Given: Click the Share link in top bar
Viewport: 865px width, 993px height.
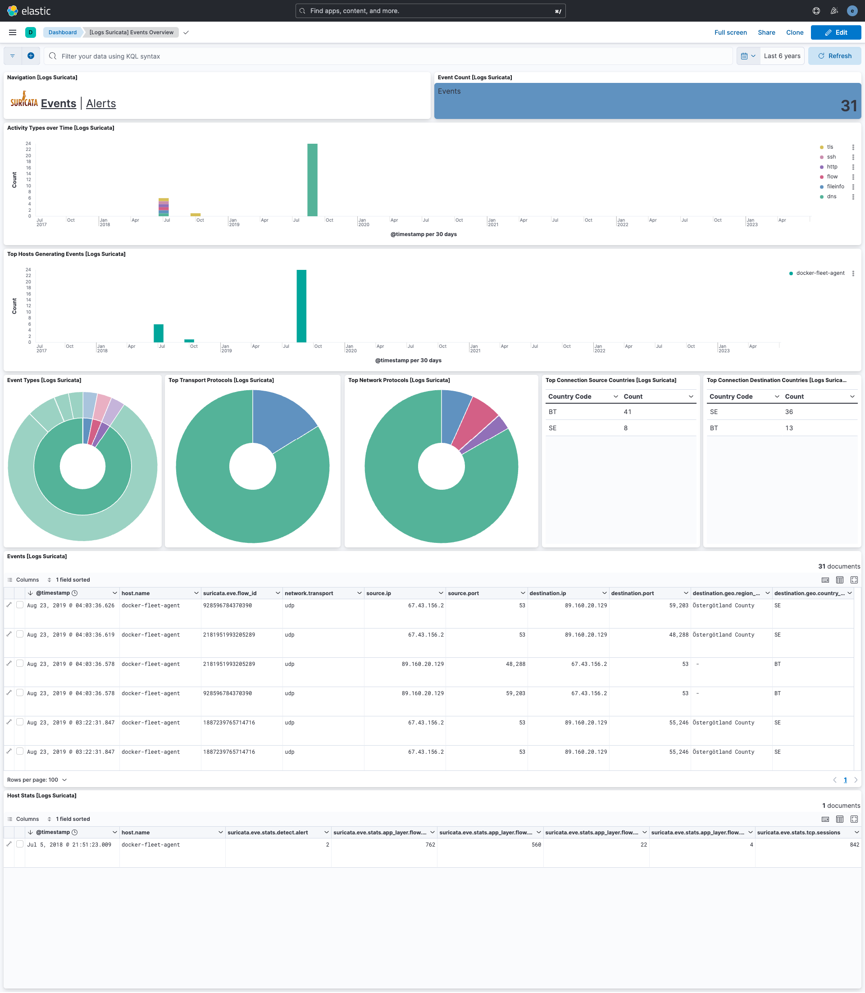Looking at the screenshot, I should point(766,32).
